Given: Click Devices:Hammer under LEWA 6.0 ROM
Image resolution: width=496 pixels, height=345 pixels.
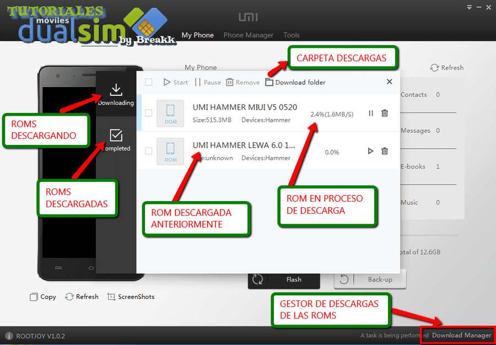Looking at the screenshot, I should (266, 158).
